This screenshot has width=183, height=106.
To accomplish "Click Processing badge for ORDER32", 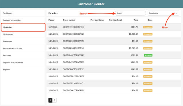I will coord(148,34).
